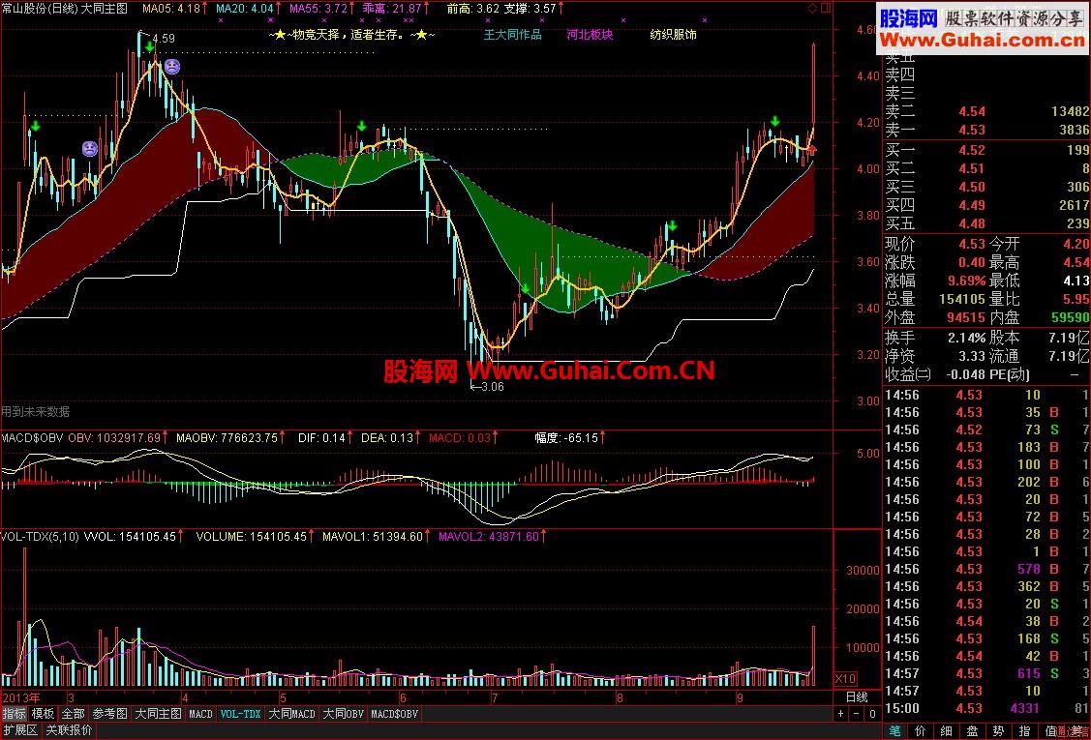Screen dimensions: 1091x740
Task: Click the square icon above the price axis
Action: 825,9
